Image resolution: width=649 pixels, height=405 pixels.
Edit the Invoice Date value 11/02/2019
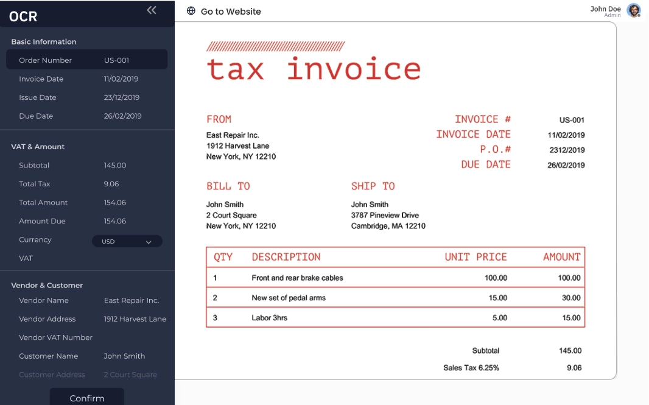(121, 79)
